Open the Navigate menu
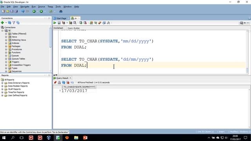Viewport: 251px width, 141px height. (x=25, y=7)
